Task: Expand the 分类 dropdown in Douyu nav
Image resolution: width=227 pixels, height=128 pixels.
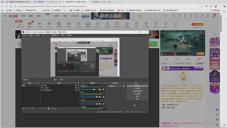Action: (x=39, y=16)
